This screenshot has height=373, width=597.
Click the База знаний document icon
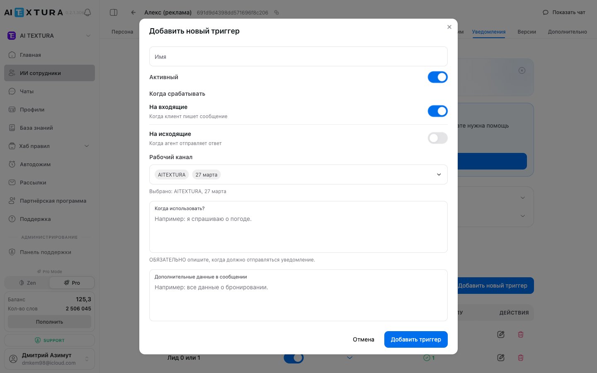tap(12, 128)
